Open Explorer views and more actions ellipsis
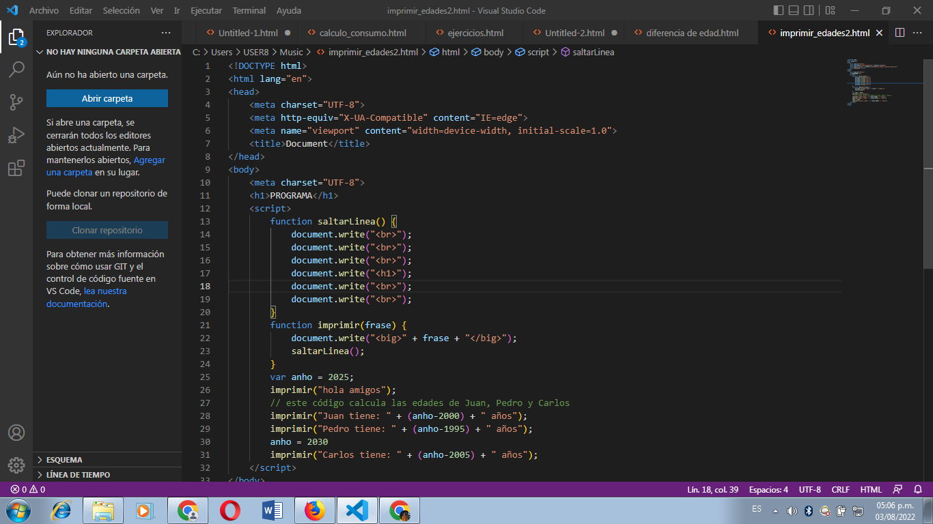This screenshot has width=933, height=524. point(166,33)
